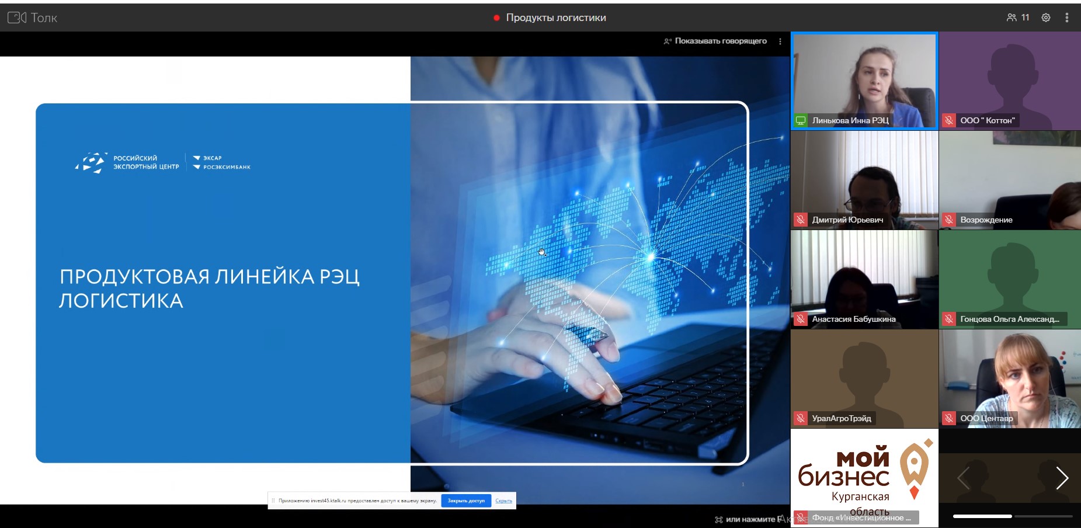Viewport: 1081px width, 528px height.
Task: Click the Толк camera logo icon
Action: [17, 18]
